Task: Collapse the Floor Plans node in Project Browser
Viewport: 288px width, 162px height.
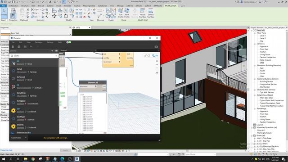Action: click(255, 33)
